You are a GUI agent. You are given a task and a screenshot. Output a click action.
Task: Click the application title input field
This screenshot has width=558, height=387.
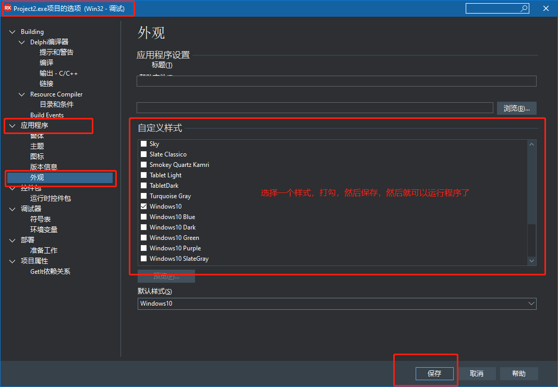pyautogui.click(x=336, y=81)
